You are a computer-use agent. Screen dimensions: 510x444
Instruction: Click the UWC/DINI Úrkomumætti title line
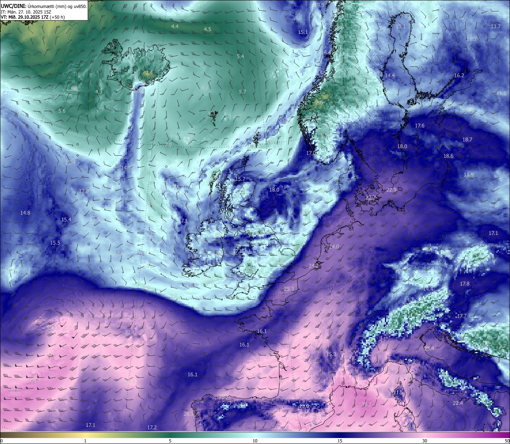(x=44, y=6)
